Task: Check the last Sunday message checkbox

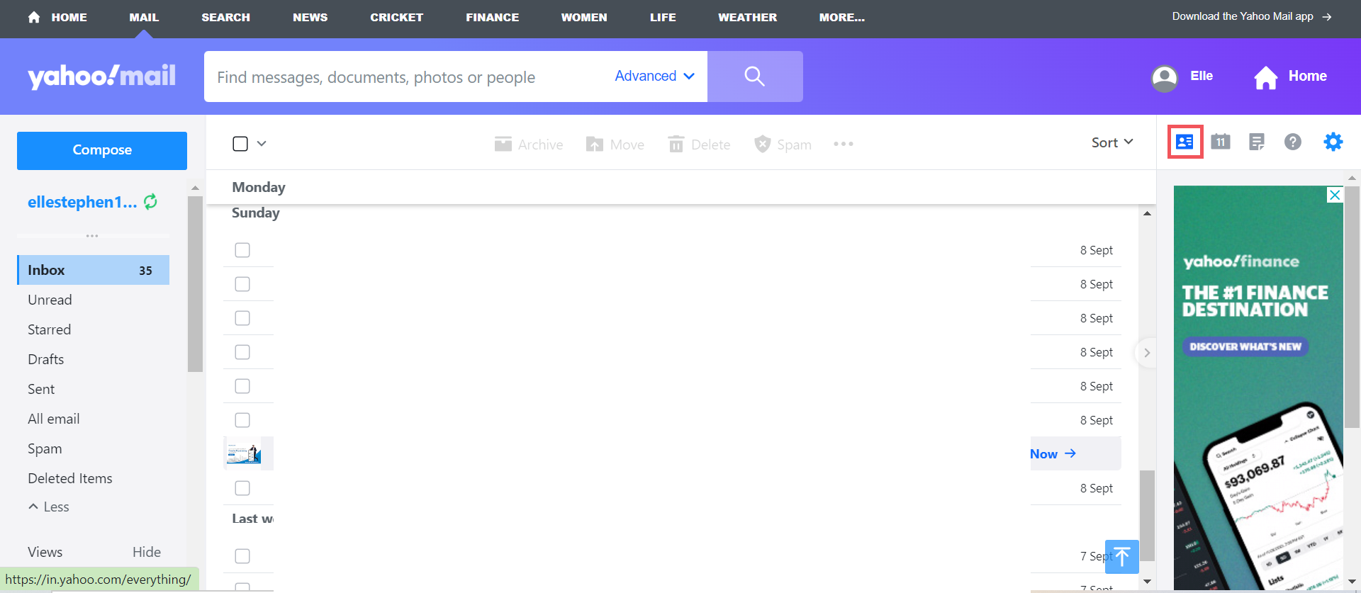Action: (242, 488)
